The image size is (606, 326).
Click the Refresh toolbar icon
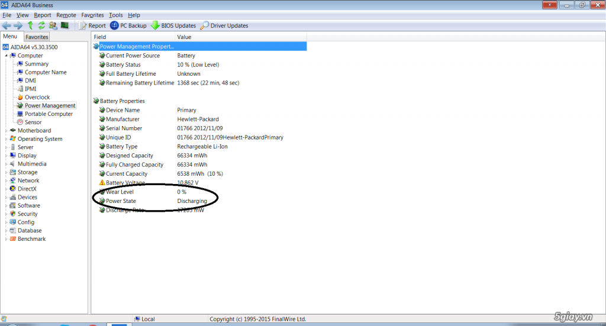click(41, 25)
